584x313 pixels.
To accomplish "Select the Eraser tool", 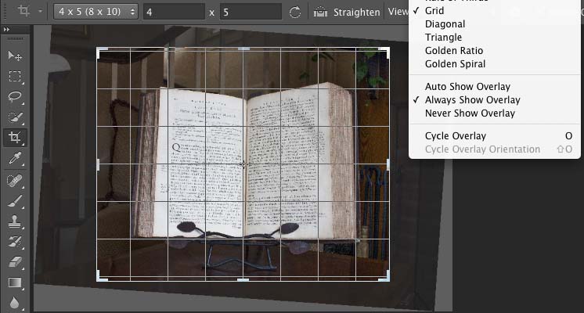I will point(15,262).
